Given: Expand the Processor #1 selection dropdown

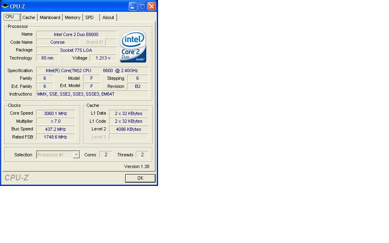Looking at the screenshot, I should 76,155.
